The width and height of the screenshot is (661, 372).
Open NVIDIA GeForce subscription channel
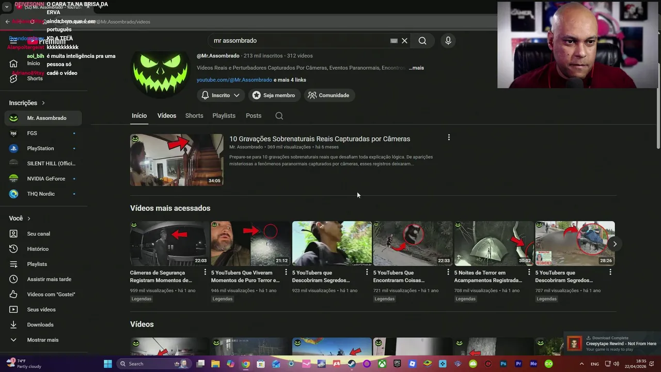tap(43, 179)
